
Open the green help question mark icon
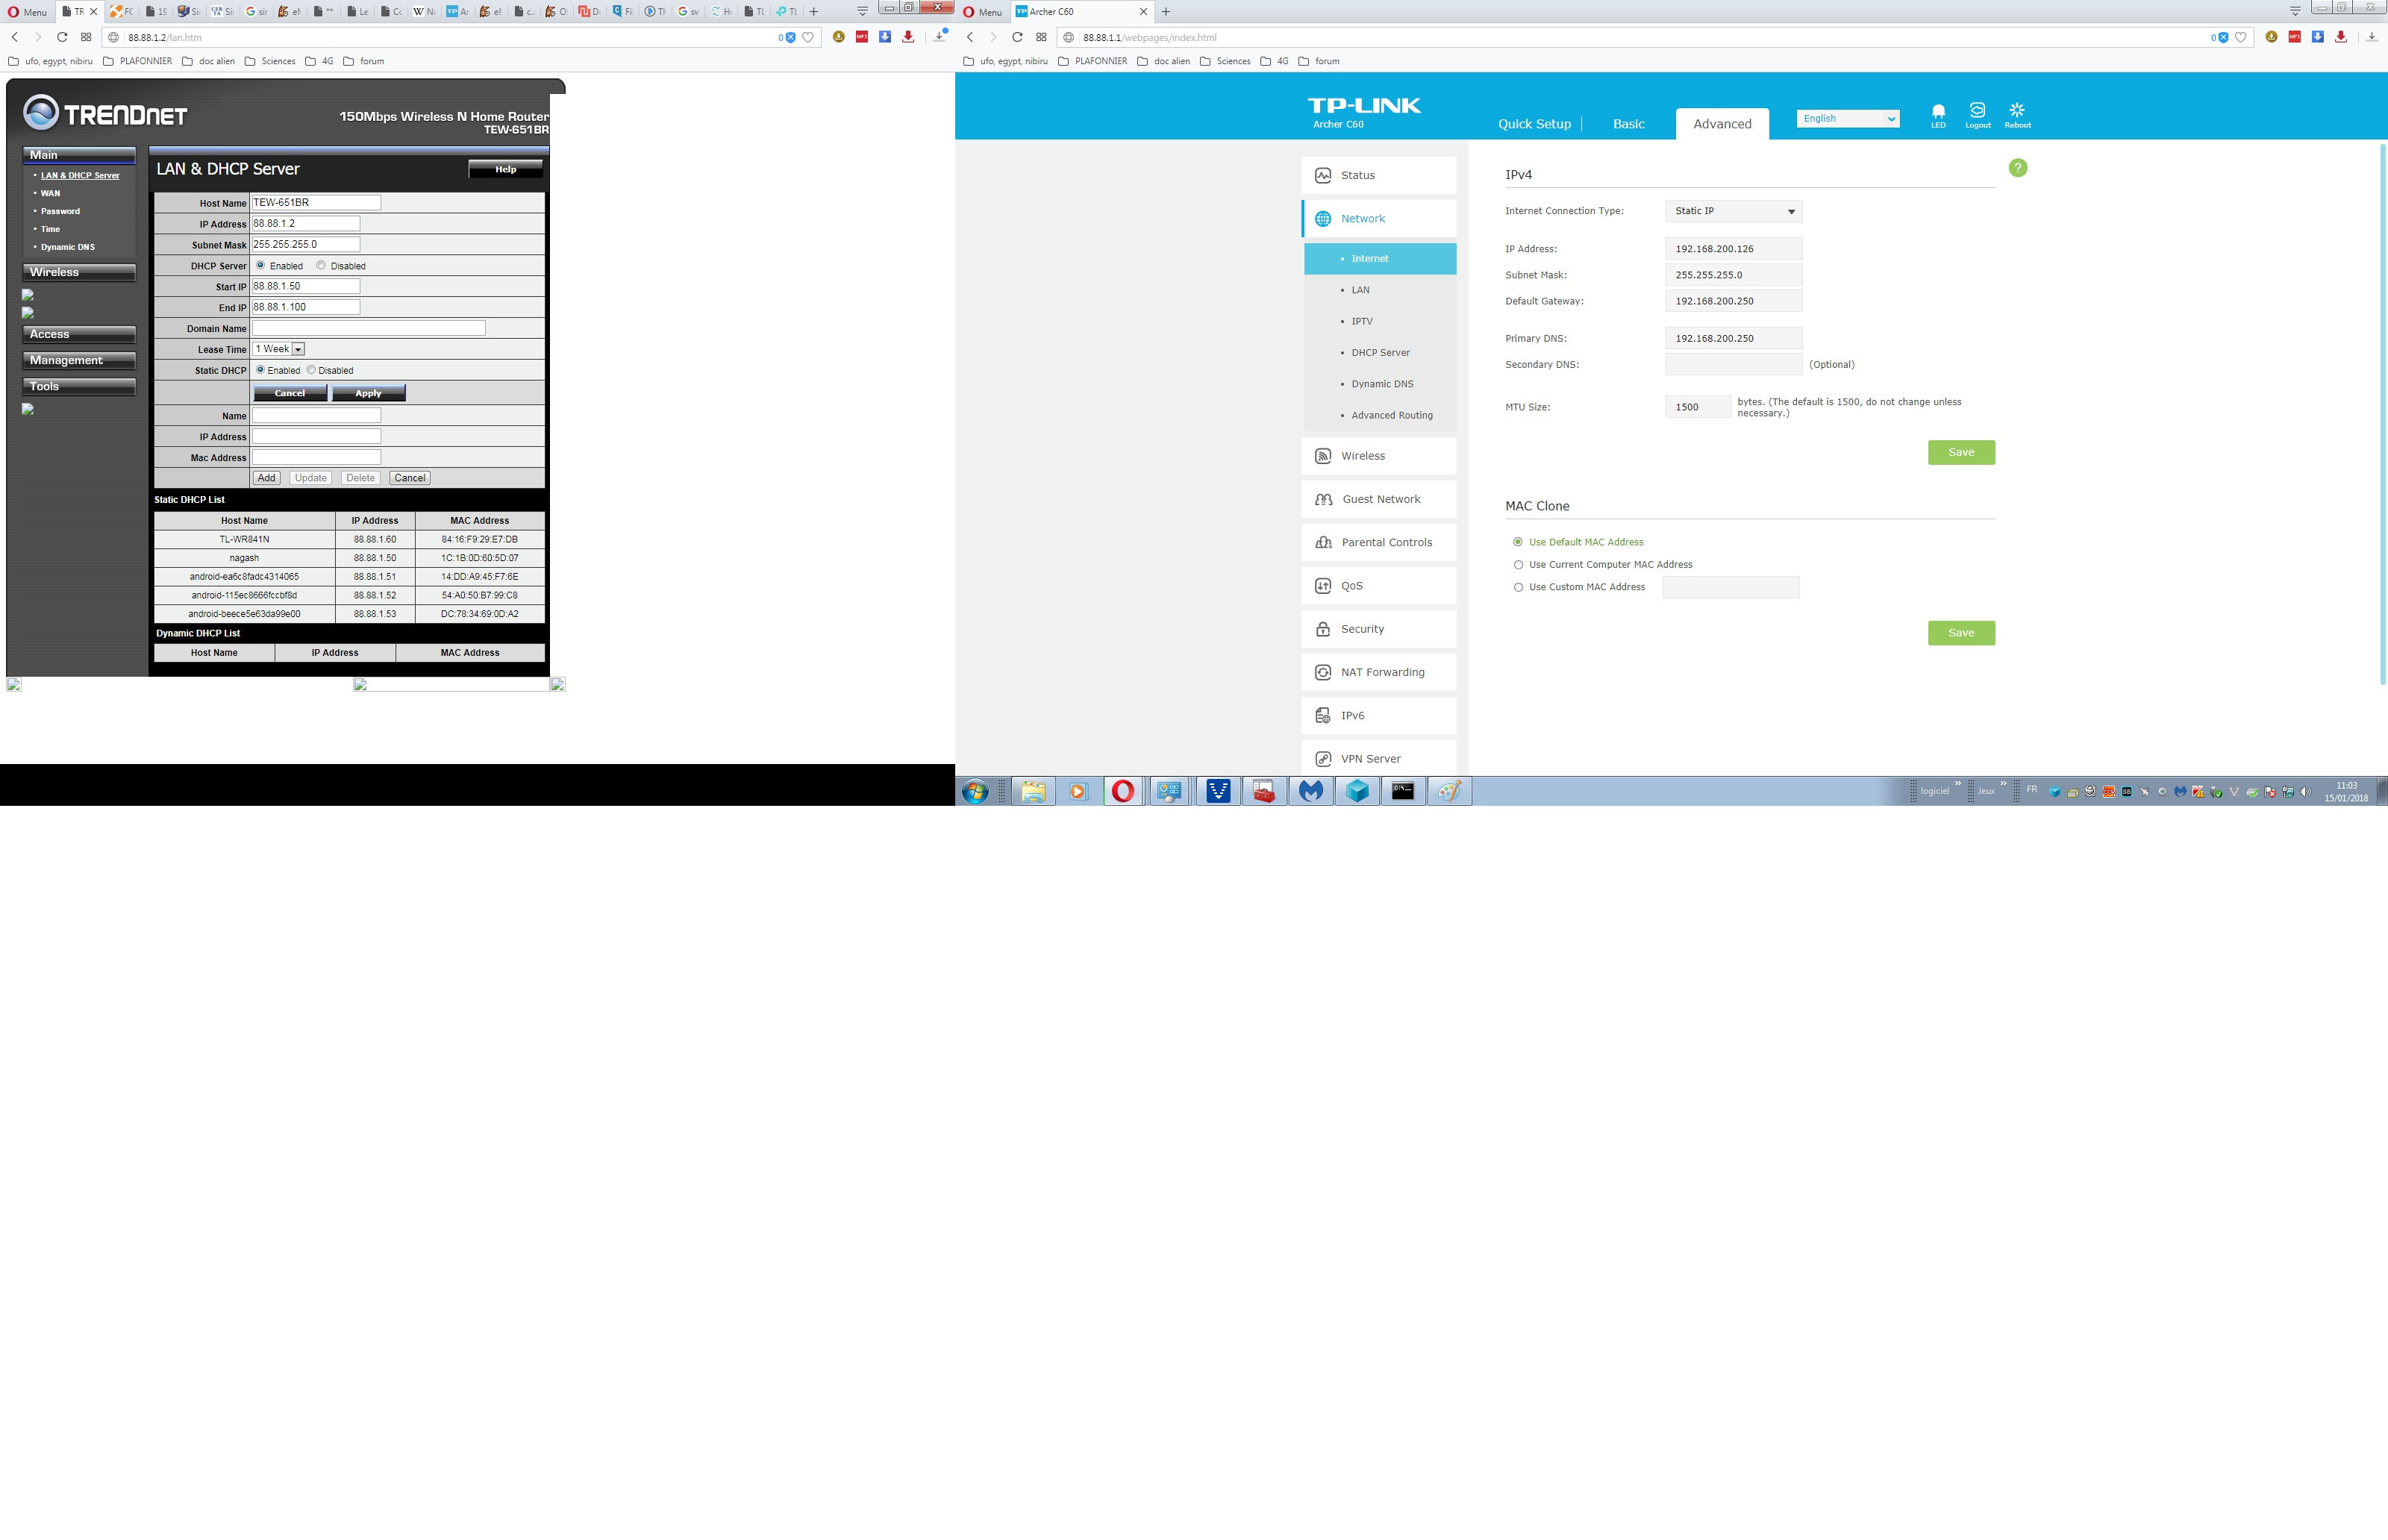click(x=2018, y=168)
